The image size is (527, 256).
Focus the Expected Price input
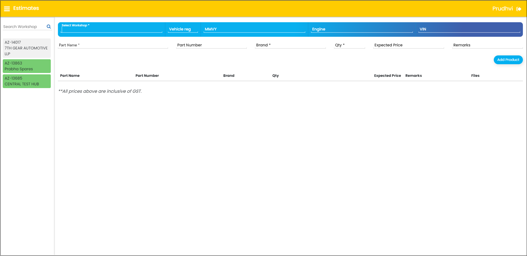pos(408,45)
